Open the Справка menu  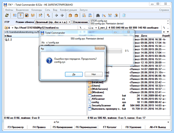[164, 10]
